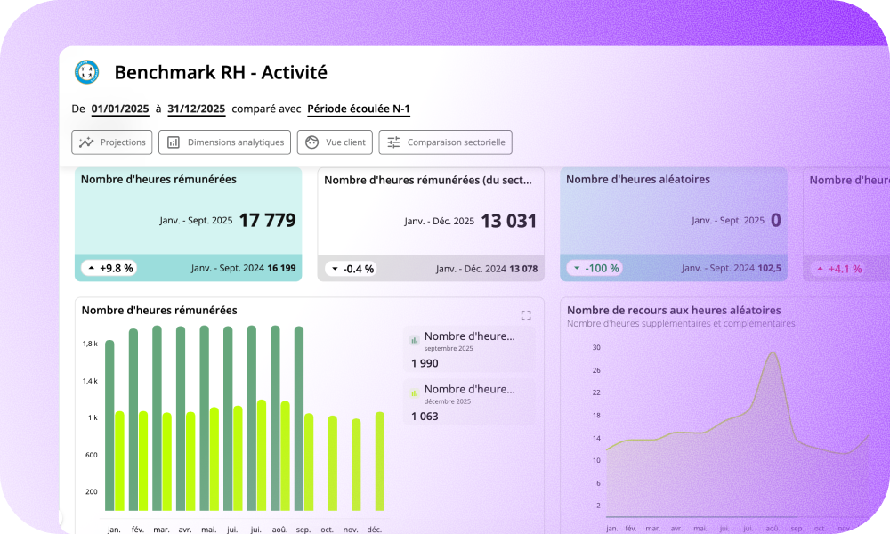The image size is (890, 534).
Task: Click Janv. - Sept. 2024 102,5 comparison text
Action: tap(731, 268)
